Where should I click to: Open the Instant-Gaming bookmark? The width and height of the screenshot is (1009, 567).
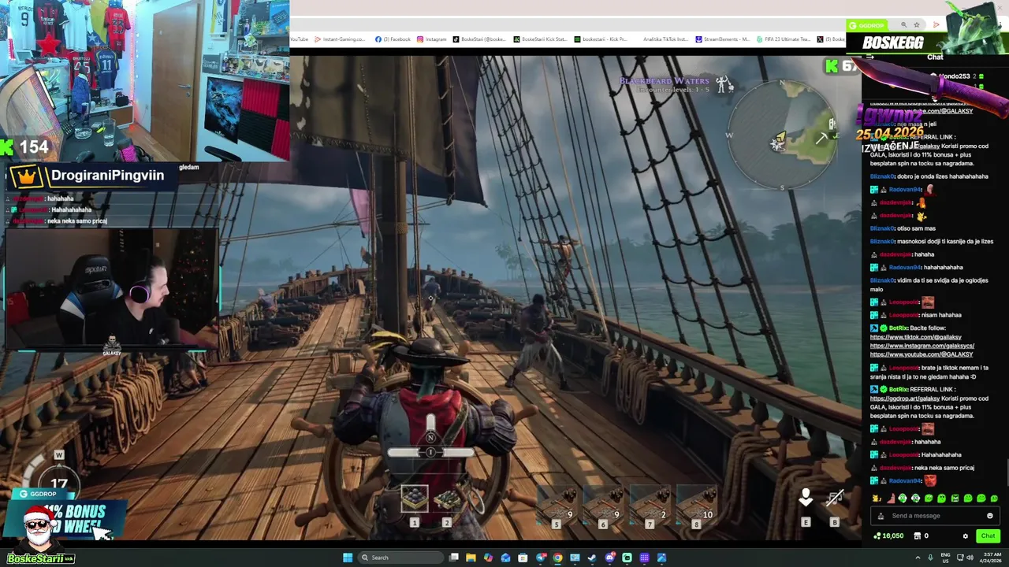340,39
